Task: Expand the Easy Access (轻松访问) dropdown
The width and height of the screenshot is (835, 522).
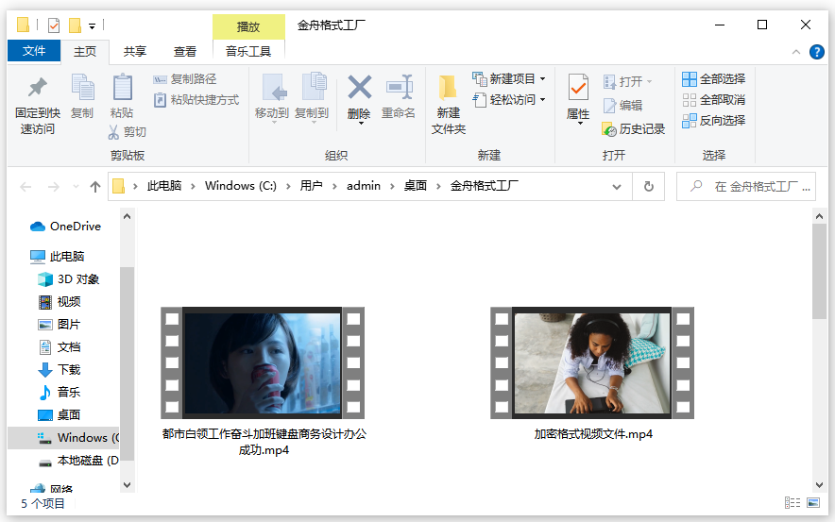Action: [x=542, y=100]
